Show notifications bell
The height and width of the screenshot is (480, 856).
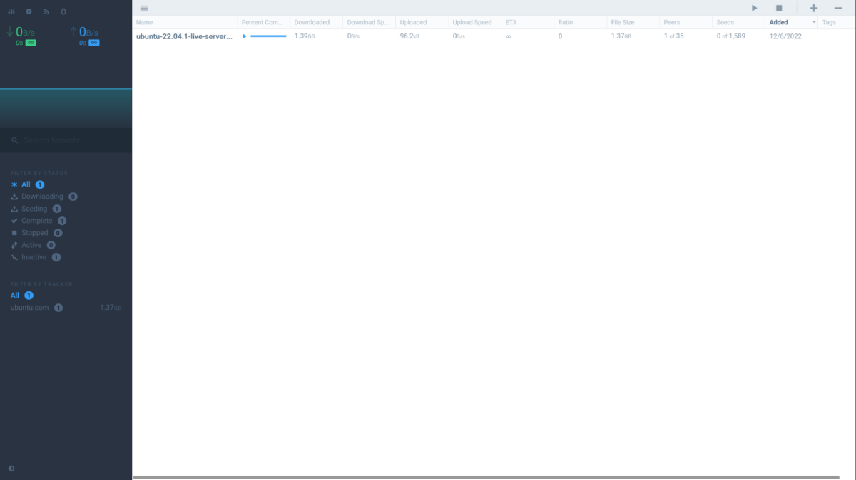pos(64,12)
